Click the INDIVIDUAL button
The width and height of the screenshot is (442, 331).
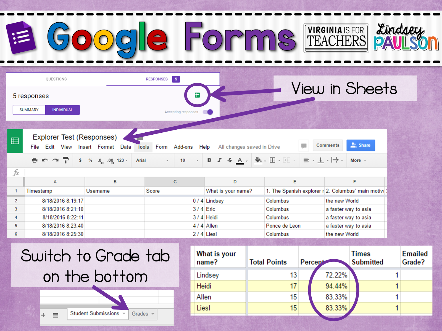click(x=62, y=110)
